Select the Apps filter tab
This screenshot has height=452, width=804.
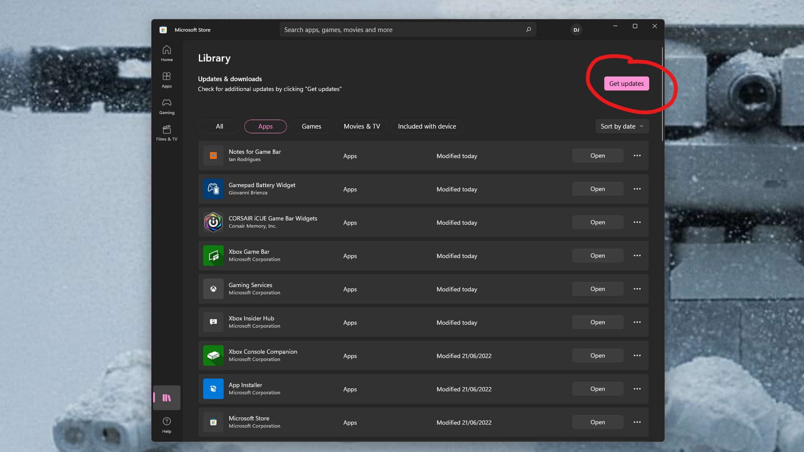265,126
